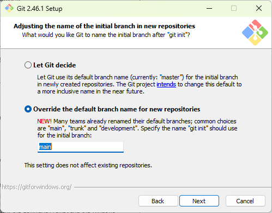Viewport: 272px width, 213px height.
Task: Go Back to the previous setup page
Action: coord(158,201)
